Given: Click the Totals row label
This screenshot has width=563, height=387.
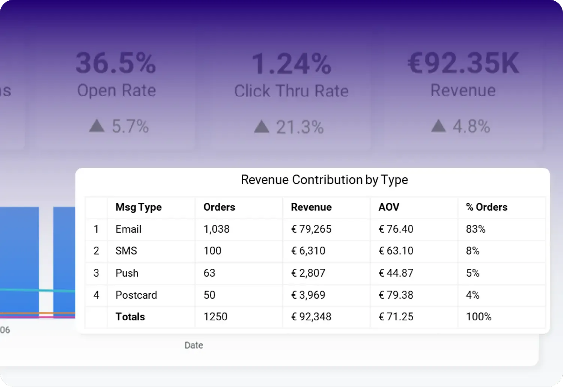Looking at the screenshot, I should pyautogui.click(x=130, y=317).
